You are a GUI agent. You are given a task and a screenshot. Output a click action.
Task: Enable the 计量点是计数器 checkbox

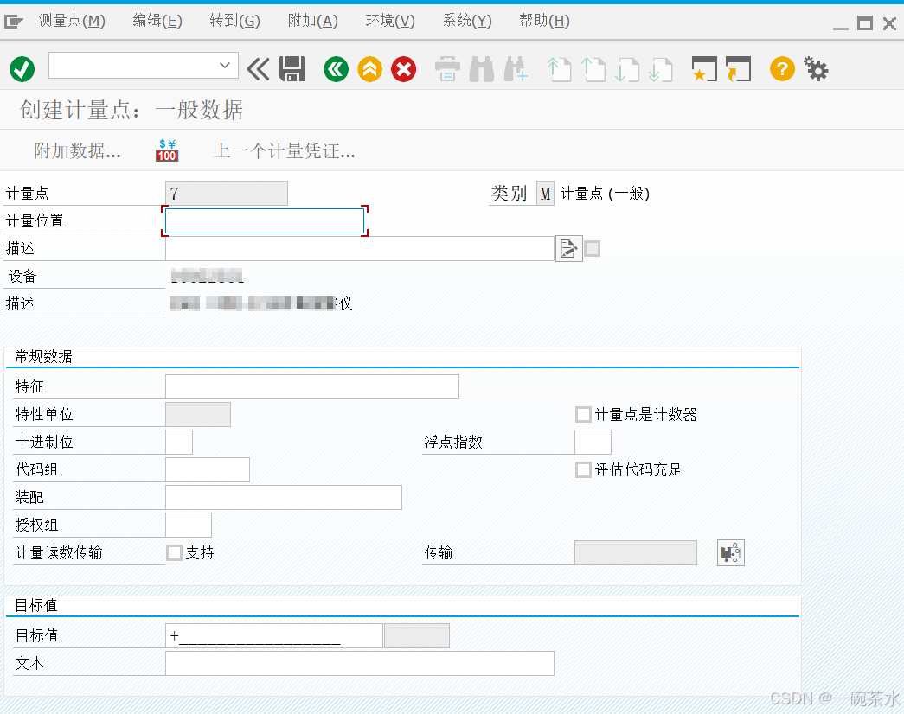(x=583, y=414)
